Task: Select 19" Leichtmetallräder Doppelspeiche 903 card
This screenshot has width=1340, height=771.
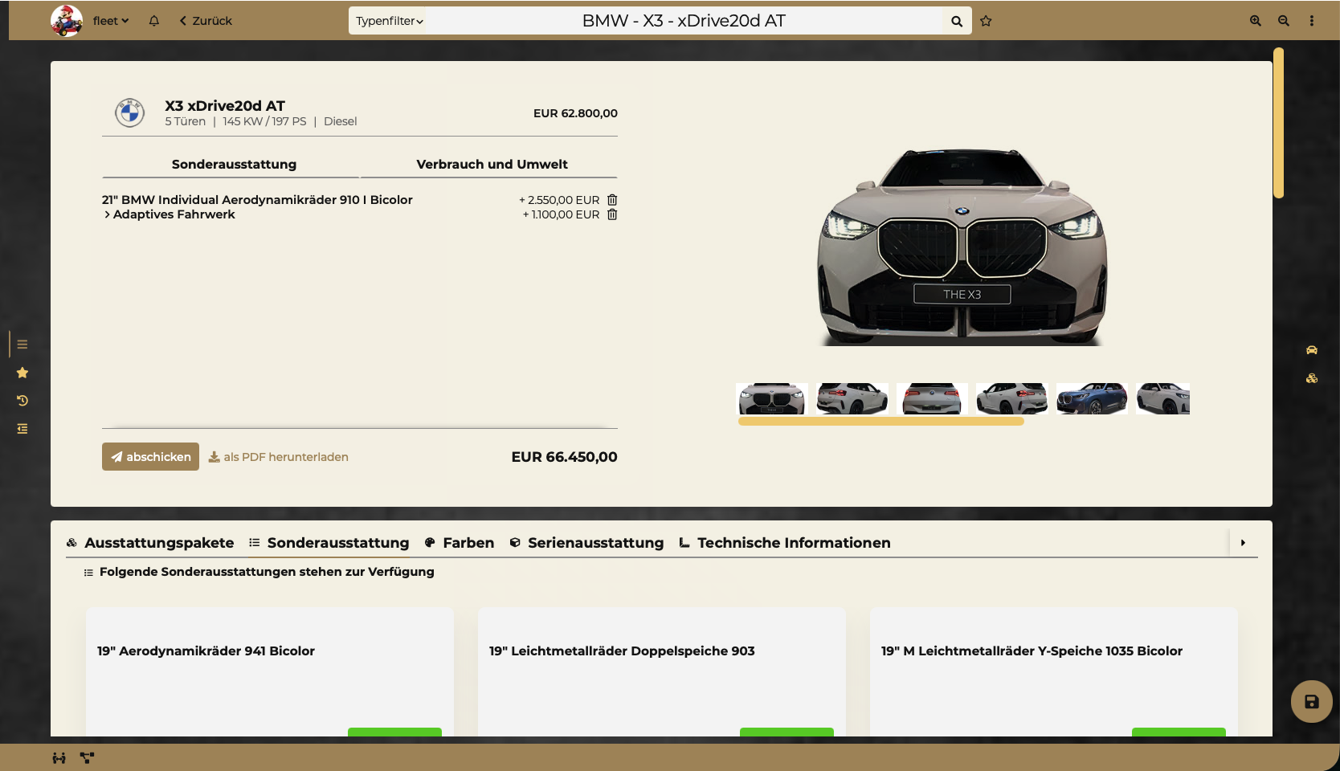Action: tap(662, 672)
